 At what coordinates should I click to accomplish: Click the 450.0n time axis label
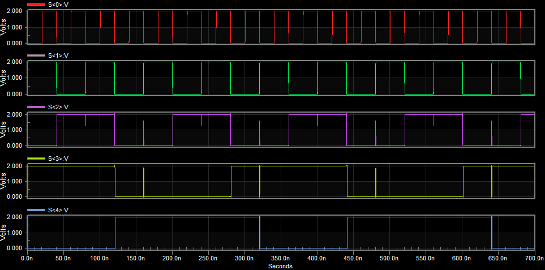(353, 259)
